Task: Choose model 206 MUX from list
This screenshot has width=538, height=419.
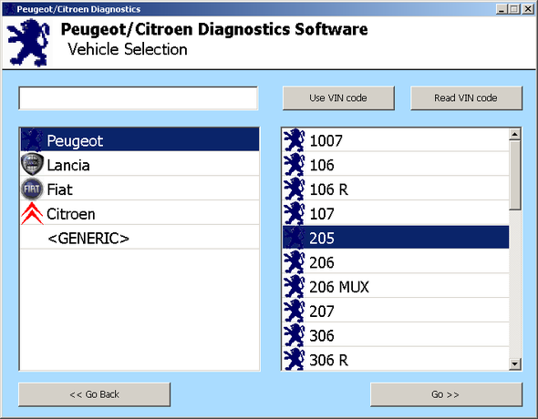Action: pyautogui.click(x=396, y=286)
